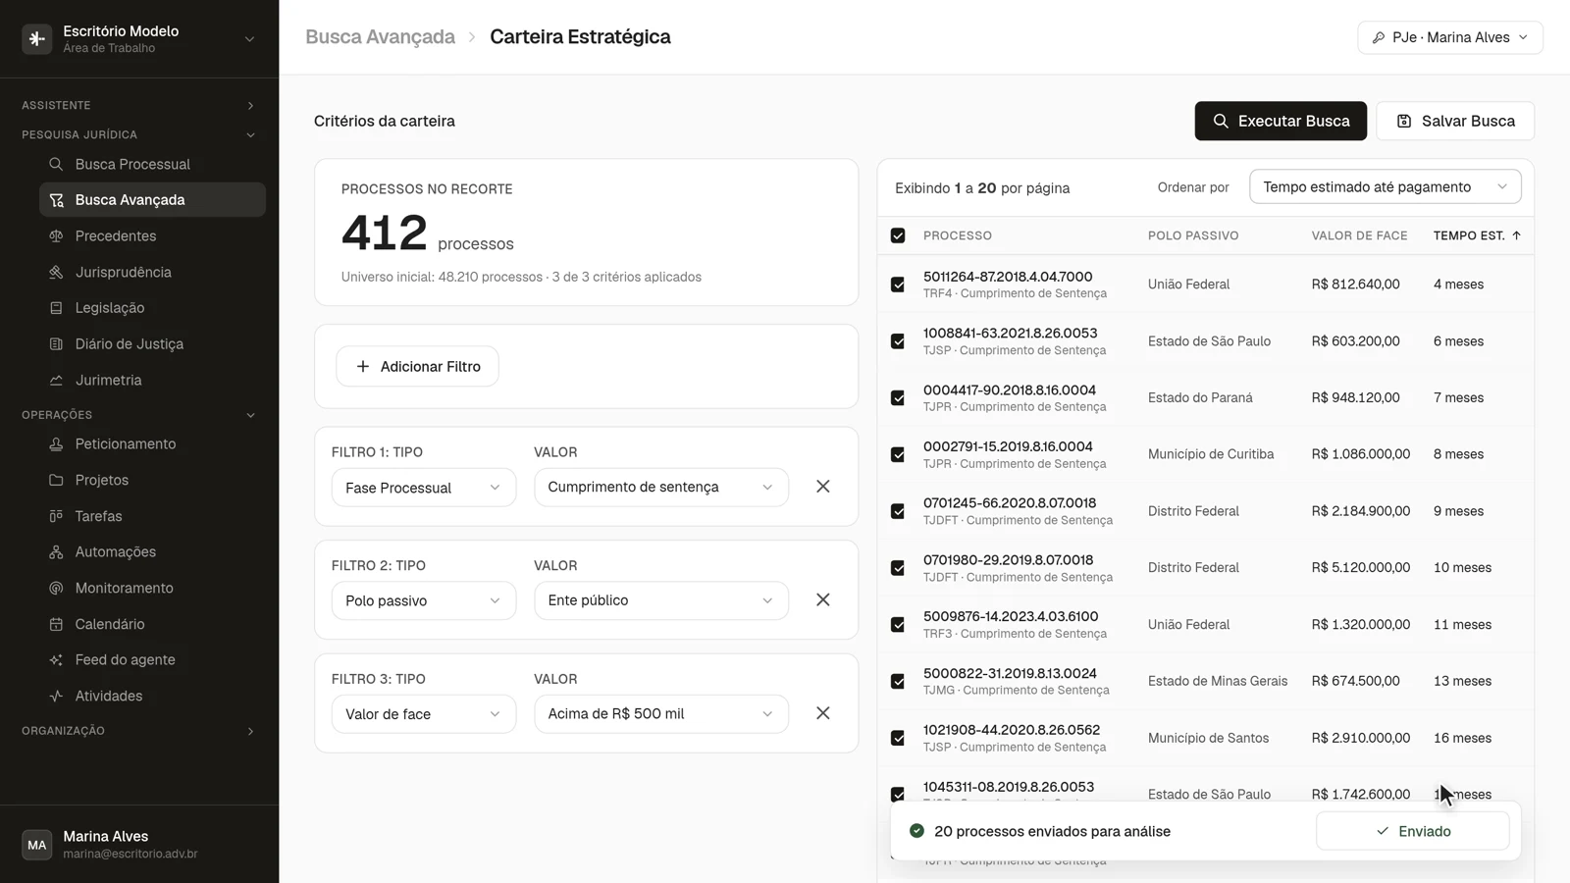Click the Adicionar Filtro button
The image size is (1570, 883).
pyautogui.click(x=417, y=366)
